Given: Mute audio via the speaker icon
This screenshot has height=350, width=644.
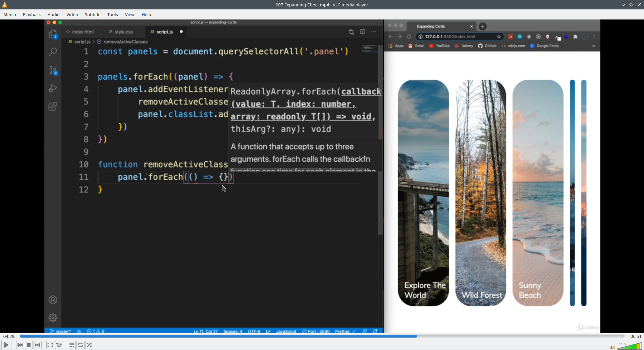Looking at the screenshot, I should 612,347.
